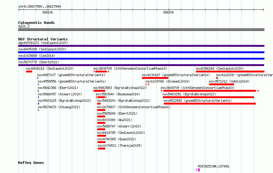The image size is (273, 173).
Task: Open nsv1109766 (Alsmadi2014) variant
Action: coord(167,81)
